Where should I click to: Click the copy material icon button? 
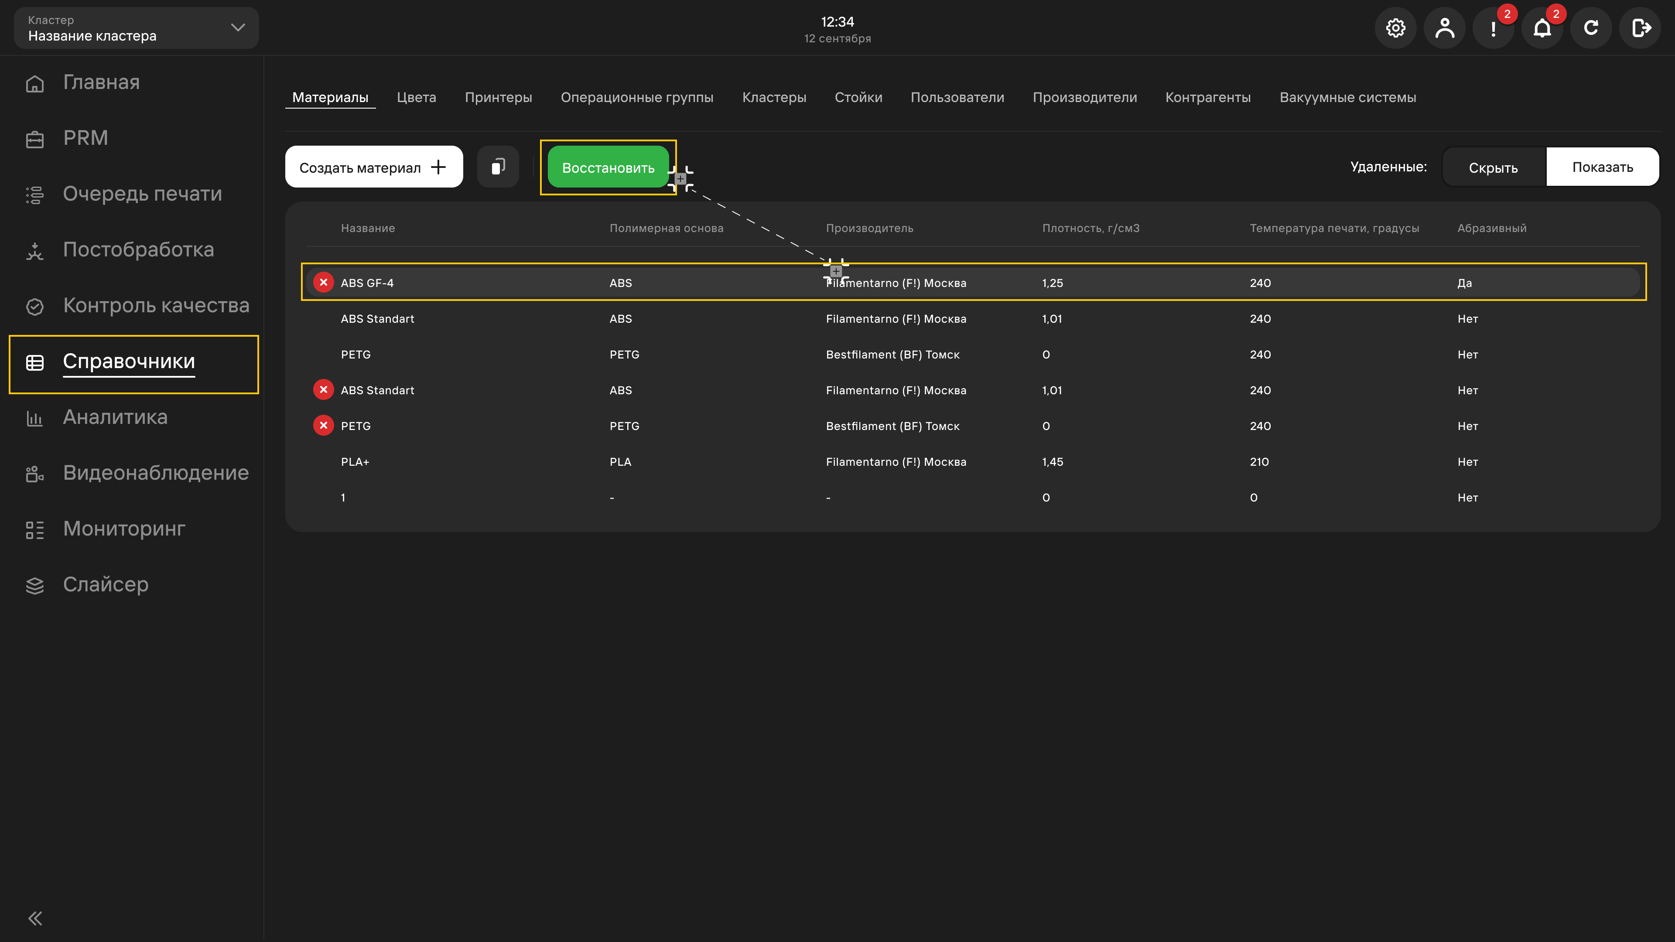coord(498,167)
